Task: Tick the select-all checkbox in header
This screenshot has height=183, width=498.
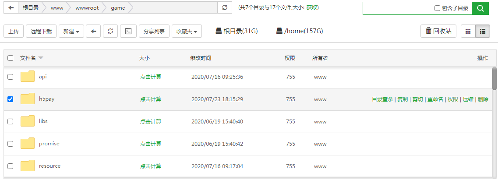Action: tap(10, 58)
